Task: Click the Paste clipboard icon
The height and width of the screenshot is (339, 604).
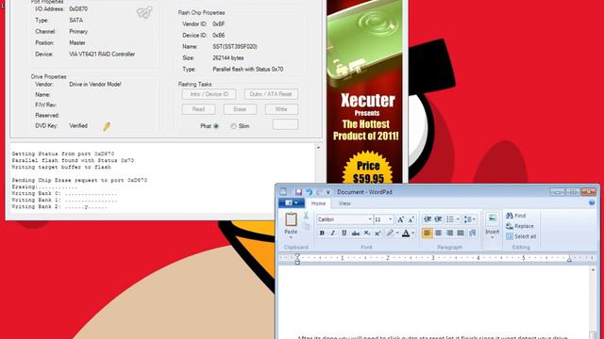Action: tap(291, 219)
